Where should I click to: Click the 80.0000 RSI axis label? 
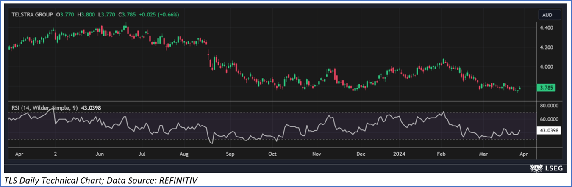coord(550,105)
